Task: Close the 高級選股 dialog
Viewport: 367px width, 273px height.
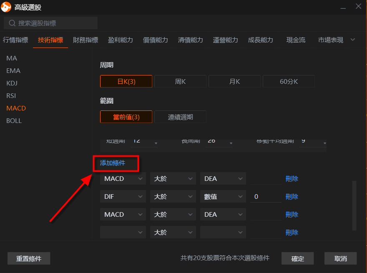Action: click(358, 6)
